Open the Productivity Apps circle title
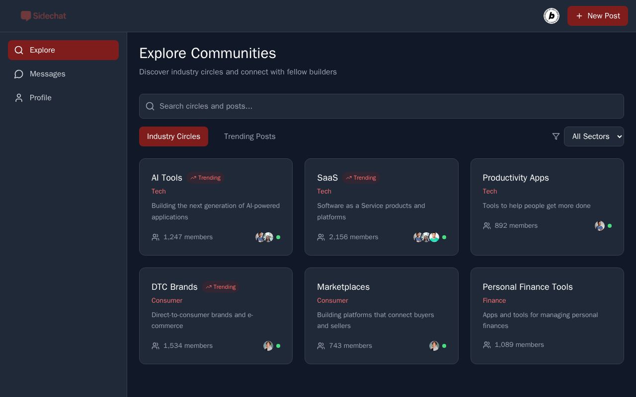The image size is (636, 397). click(x=516, y=178)
